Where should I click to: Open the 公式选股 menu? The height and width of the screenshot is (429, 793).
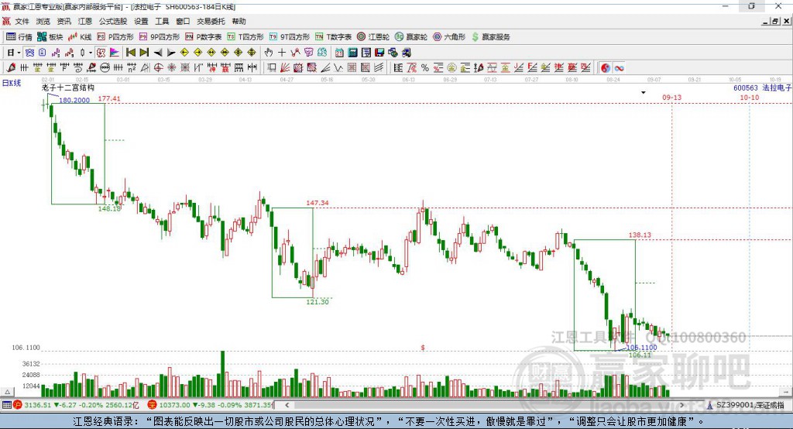tap(113, 21)
